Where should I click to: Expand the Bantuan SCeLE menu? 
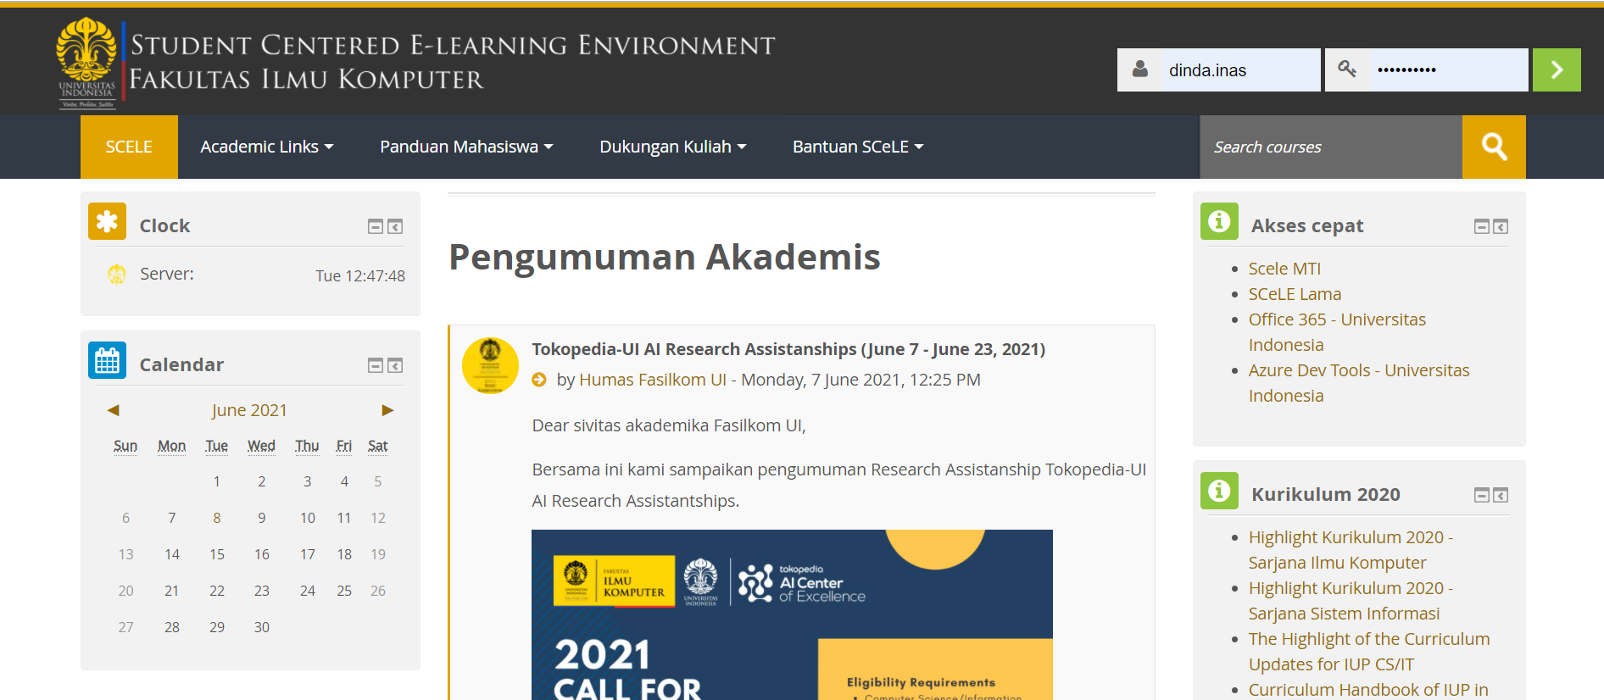tap(858, 147)
